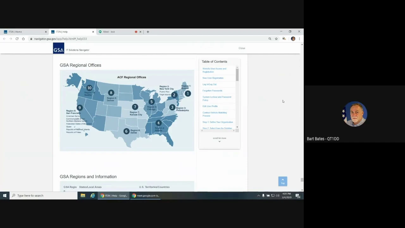Close the Meet - test tab

[140, 32]
